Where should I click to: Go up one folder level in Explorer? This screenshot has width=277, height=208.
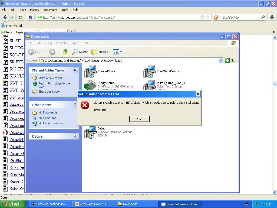[65, 52]
